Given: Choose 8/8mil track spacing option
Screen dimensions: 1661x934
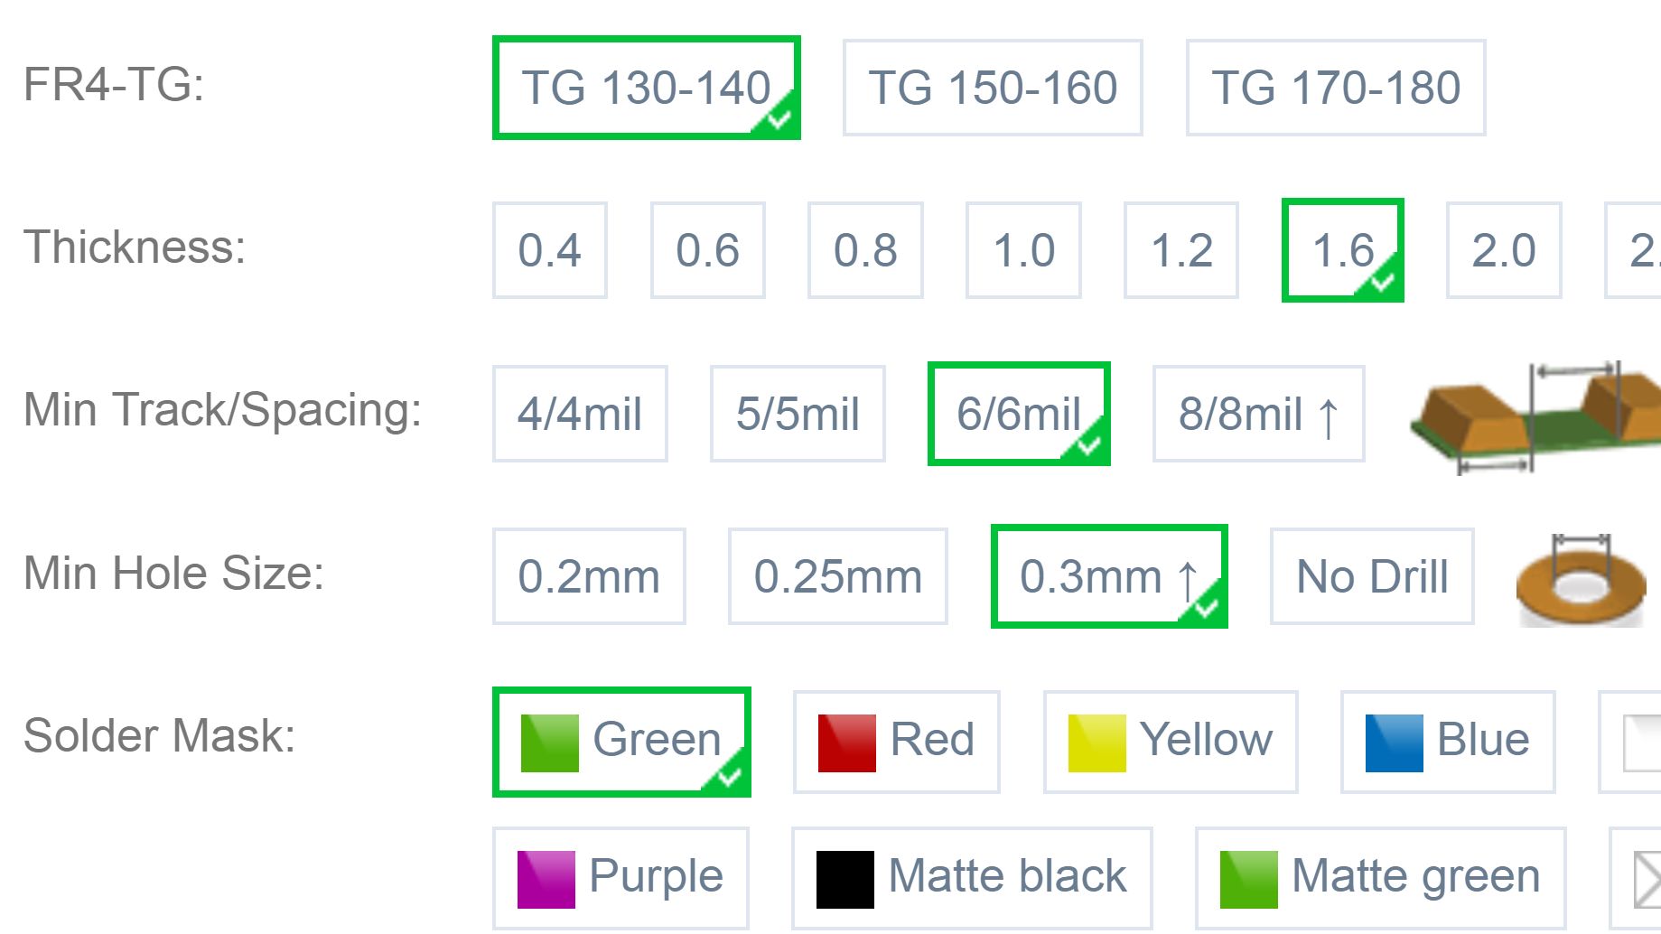Looking at the screenshot, I should click(1258, 414).
